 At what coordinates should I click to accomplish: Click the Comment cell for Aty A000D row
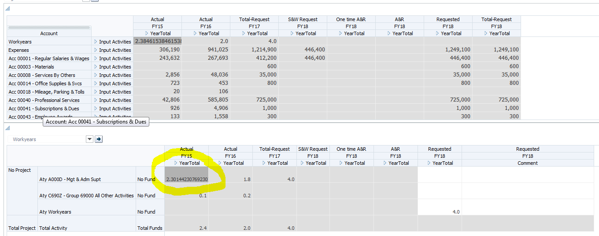point(528,174)
